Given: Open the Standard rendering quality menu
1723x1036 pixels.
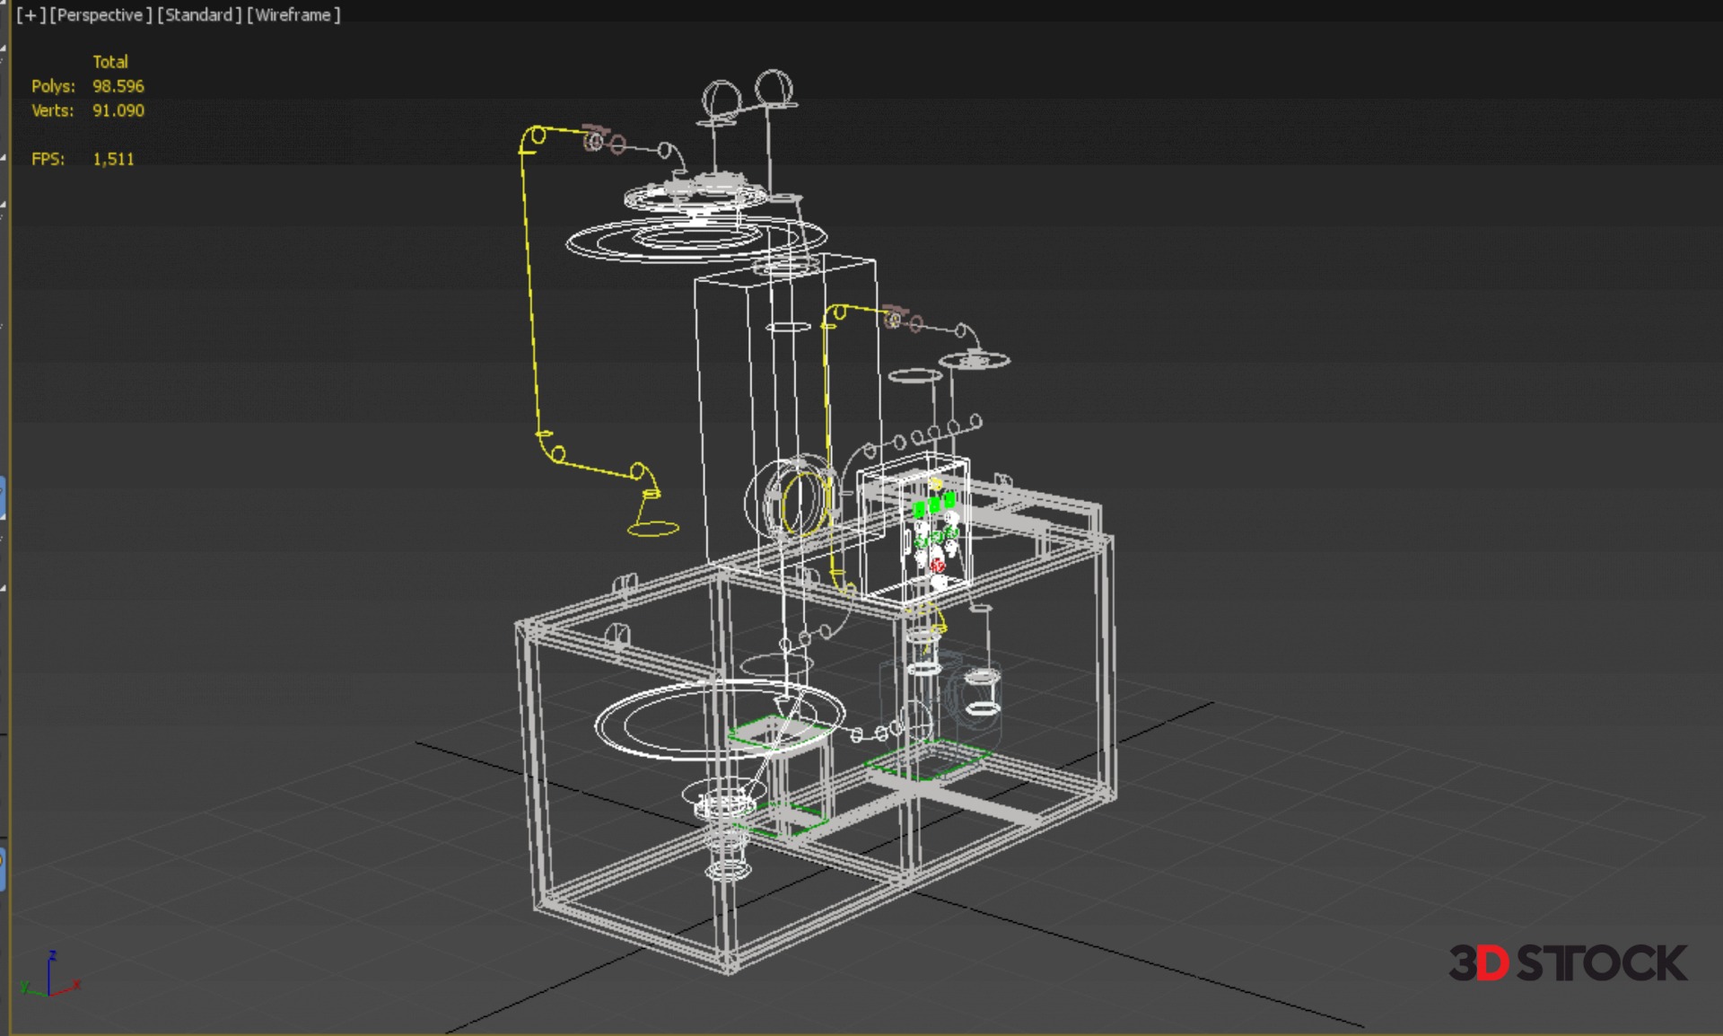Looking at the screenshot, I should [x=198, y=15].
